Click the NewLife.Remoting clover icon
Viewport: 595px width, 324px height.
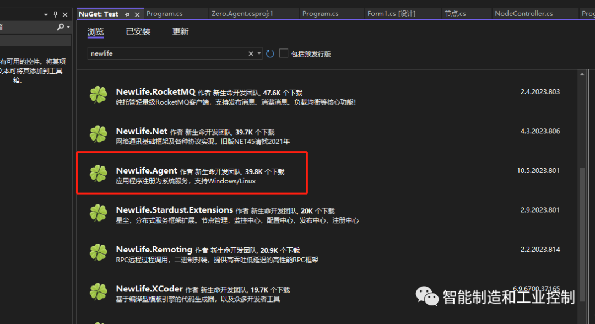coord(99,252)
